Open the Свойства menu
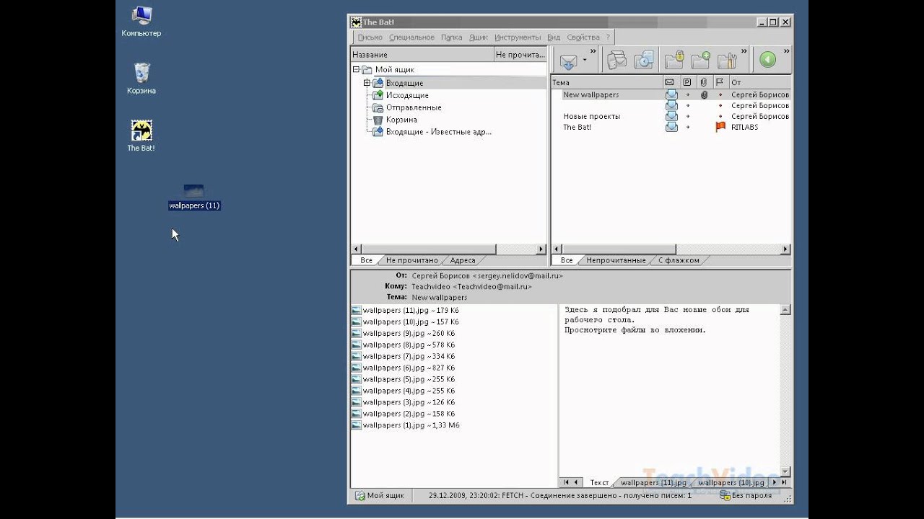Image resolution: width=924 pixels, height=519 pixels. [x=583, y=37]
